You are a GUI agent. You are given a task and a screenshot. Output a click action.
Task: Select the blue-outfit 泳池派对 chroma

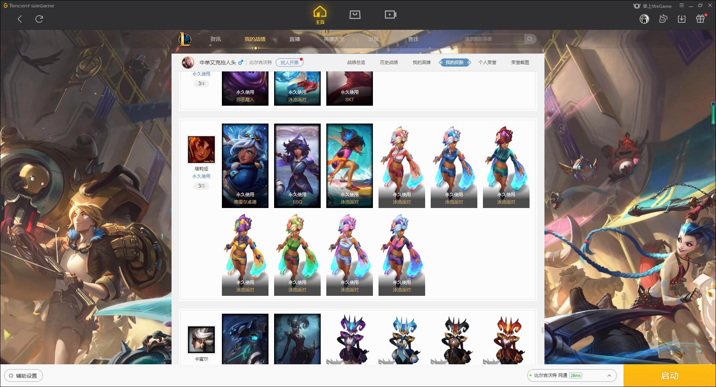click(x=454, y=166)
